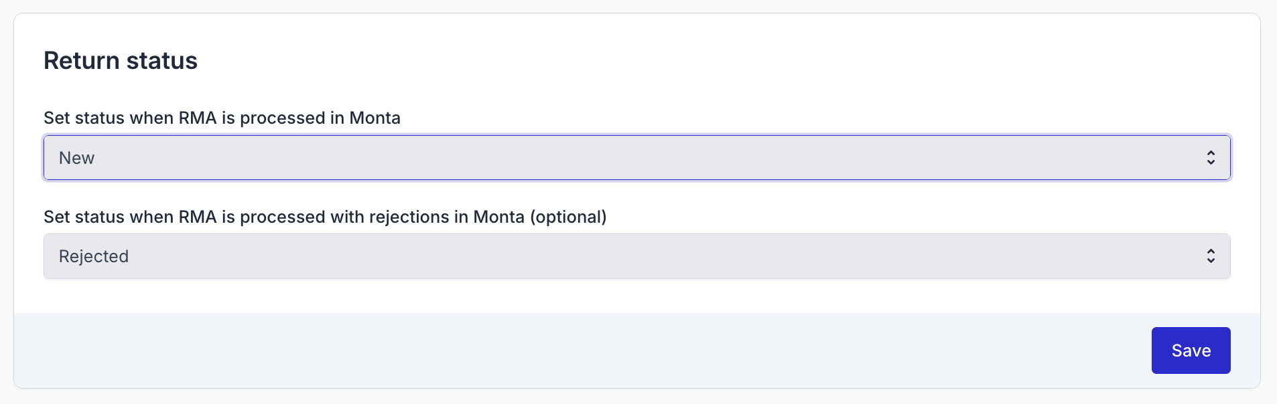
Task: Click the down arrow of the Rejected selector chevron
Action: [1211, 261]
